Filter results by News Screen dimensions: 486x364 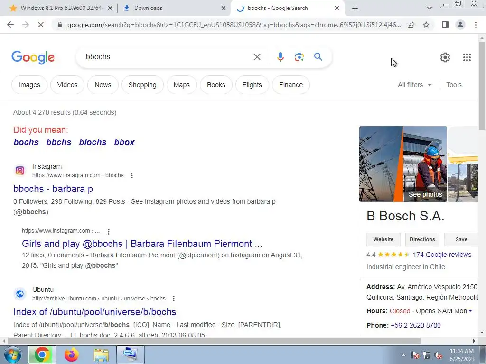click(103, 85)
